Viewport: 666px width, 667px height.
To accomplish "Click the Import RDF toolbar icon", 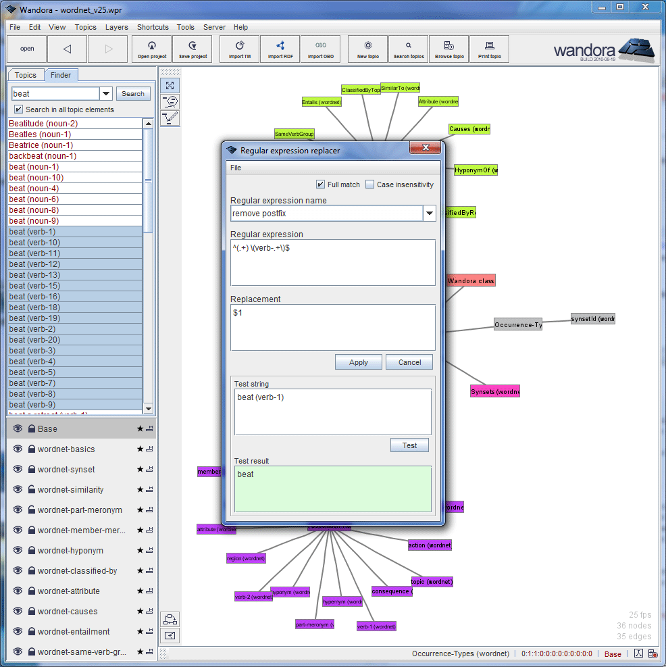I will 280,49.
